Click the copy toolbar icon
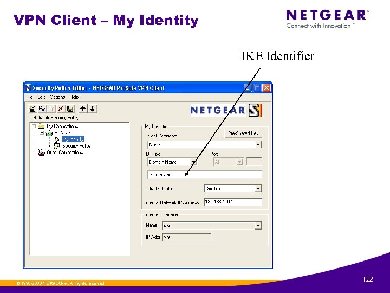This screenshot has width=390, height=293. pyautogui.click(x=42, y=109)
